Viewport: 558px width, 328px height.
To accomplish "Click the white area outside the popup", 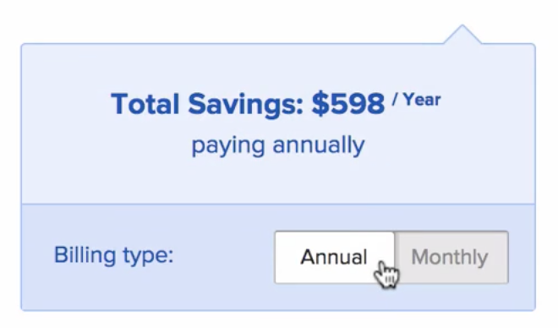I will pyautogui.click(x=214, y=18).
